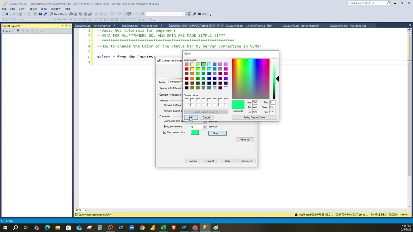Click the navigate Back arrow in the toolbar
Viewport: 413px width, 232px height.
pos(6,14)
